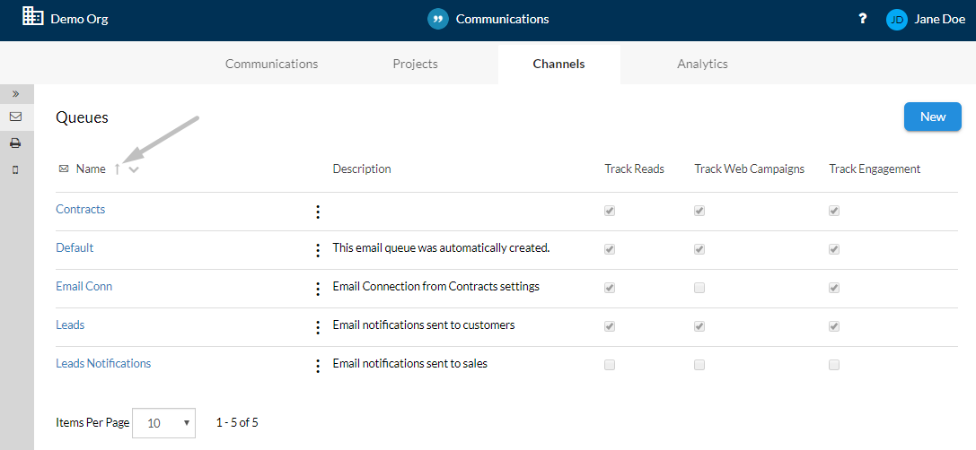Select the Channels tab
976x450 pixels.
(x=559, y=64)
